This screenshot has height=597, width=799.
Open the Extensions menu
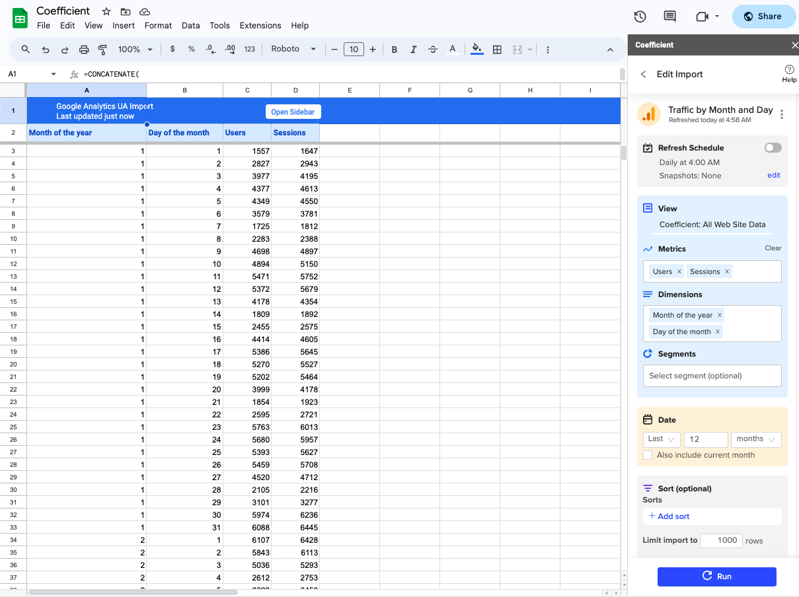click(260, 26)
